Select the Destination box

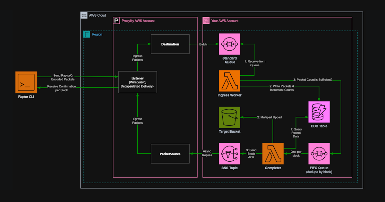[x=170, y=44]
